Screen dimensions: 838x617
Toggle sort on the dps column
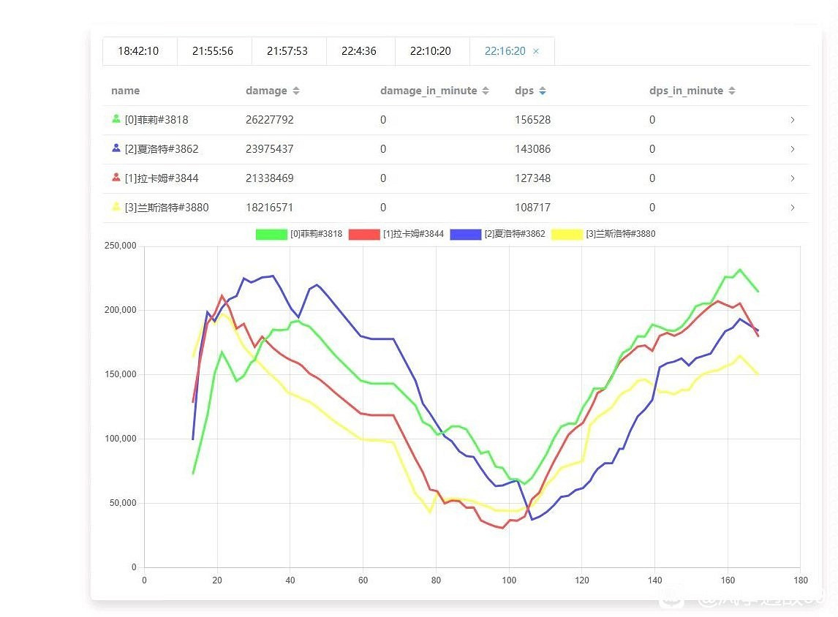point(542,91)
